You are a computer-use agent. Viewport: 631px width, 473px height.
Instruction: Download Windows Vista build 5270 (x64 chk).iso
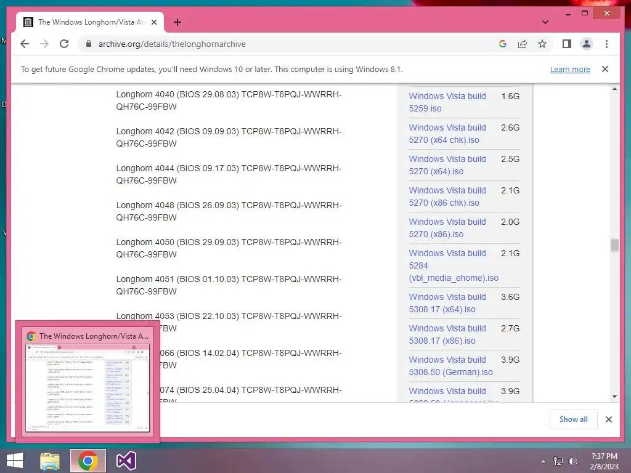[x=447, y=134]
